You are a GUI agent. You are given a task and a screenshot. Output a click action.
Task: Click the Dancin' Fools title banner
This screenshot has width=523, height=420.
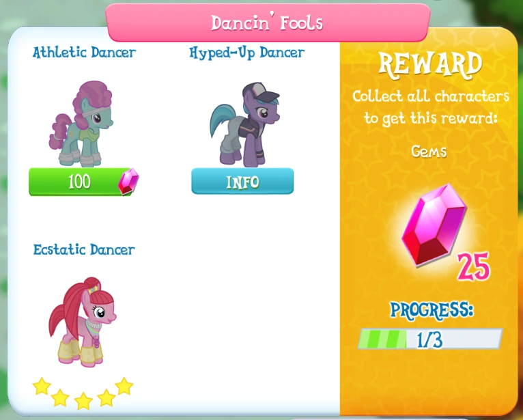(x=268, y=23)
